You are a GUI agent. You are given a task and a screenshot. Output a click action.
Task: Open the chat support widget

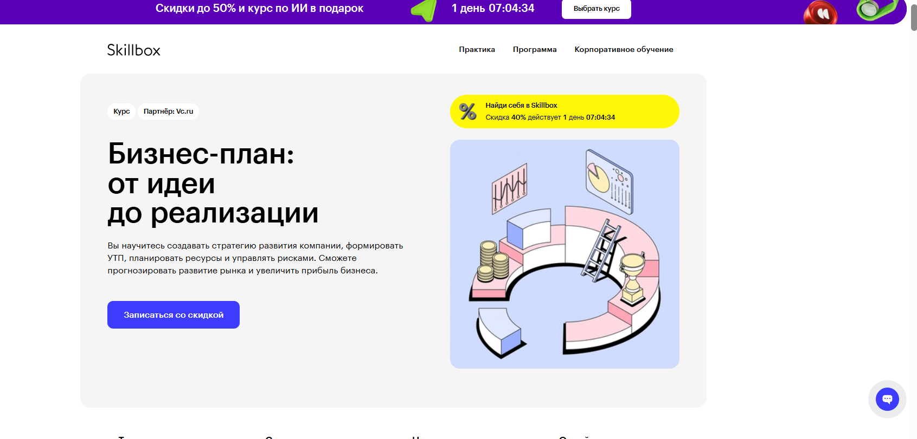pos(887,399)
